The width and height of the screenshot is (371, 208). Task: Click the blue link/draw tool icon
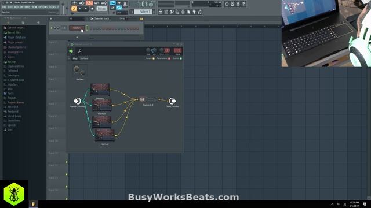click(x=119, y=8)
